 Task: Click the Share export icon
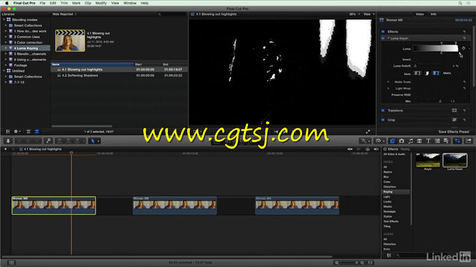coord(468,141)
